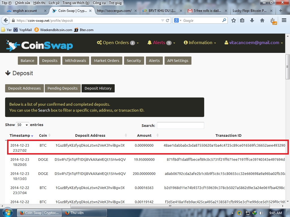The image size is (290, 217).
Task: Open the bookmarks list icon
Action: coord(242,20)
